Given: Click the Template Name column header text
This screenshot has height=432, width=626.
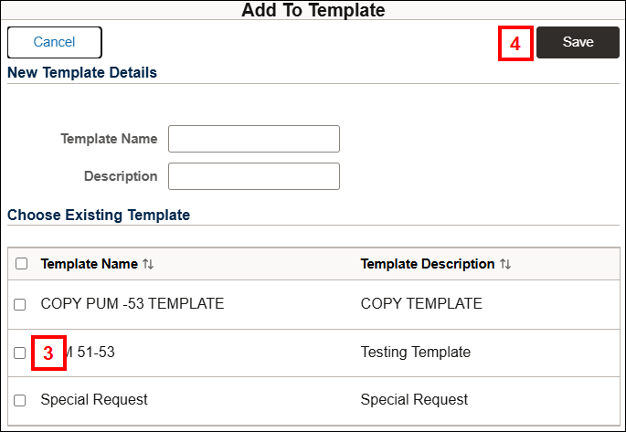Looking at the screenshot, I should click(89, 264).
